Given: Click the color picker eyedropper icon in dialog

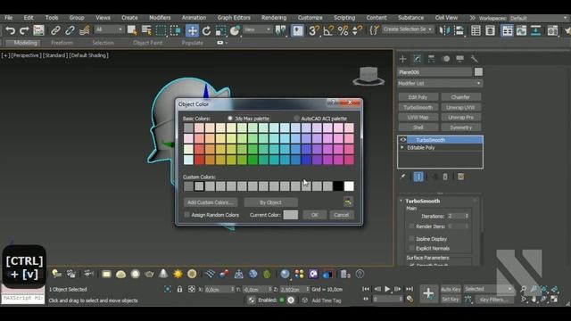Looking at the screenshot, I should 348,202.
